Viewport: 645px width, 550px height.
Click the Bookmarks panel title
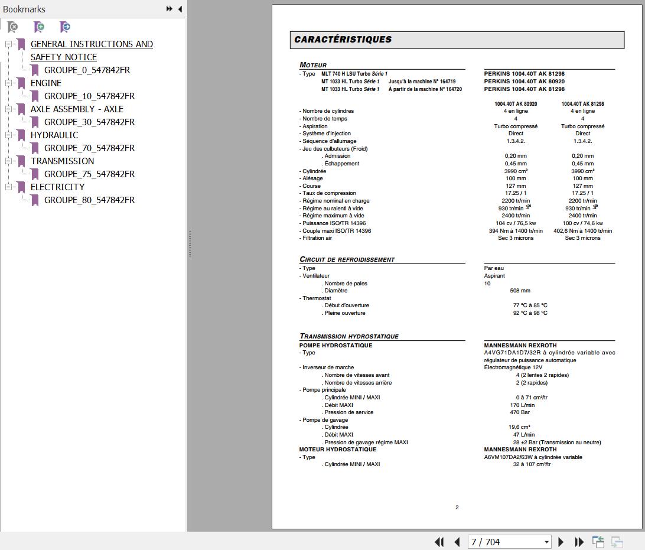(x=24, y=9)
